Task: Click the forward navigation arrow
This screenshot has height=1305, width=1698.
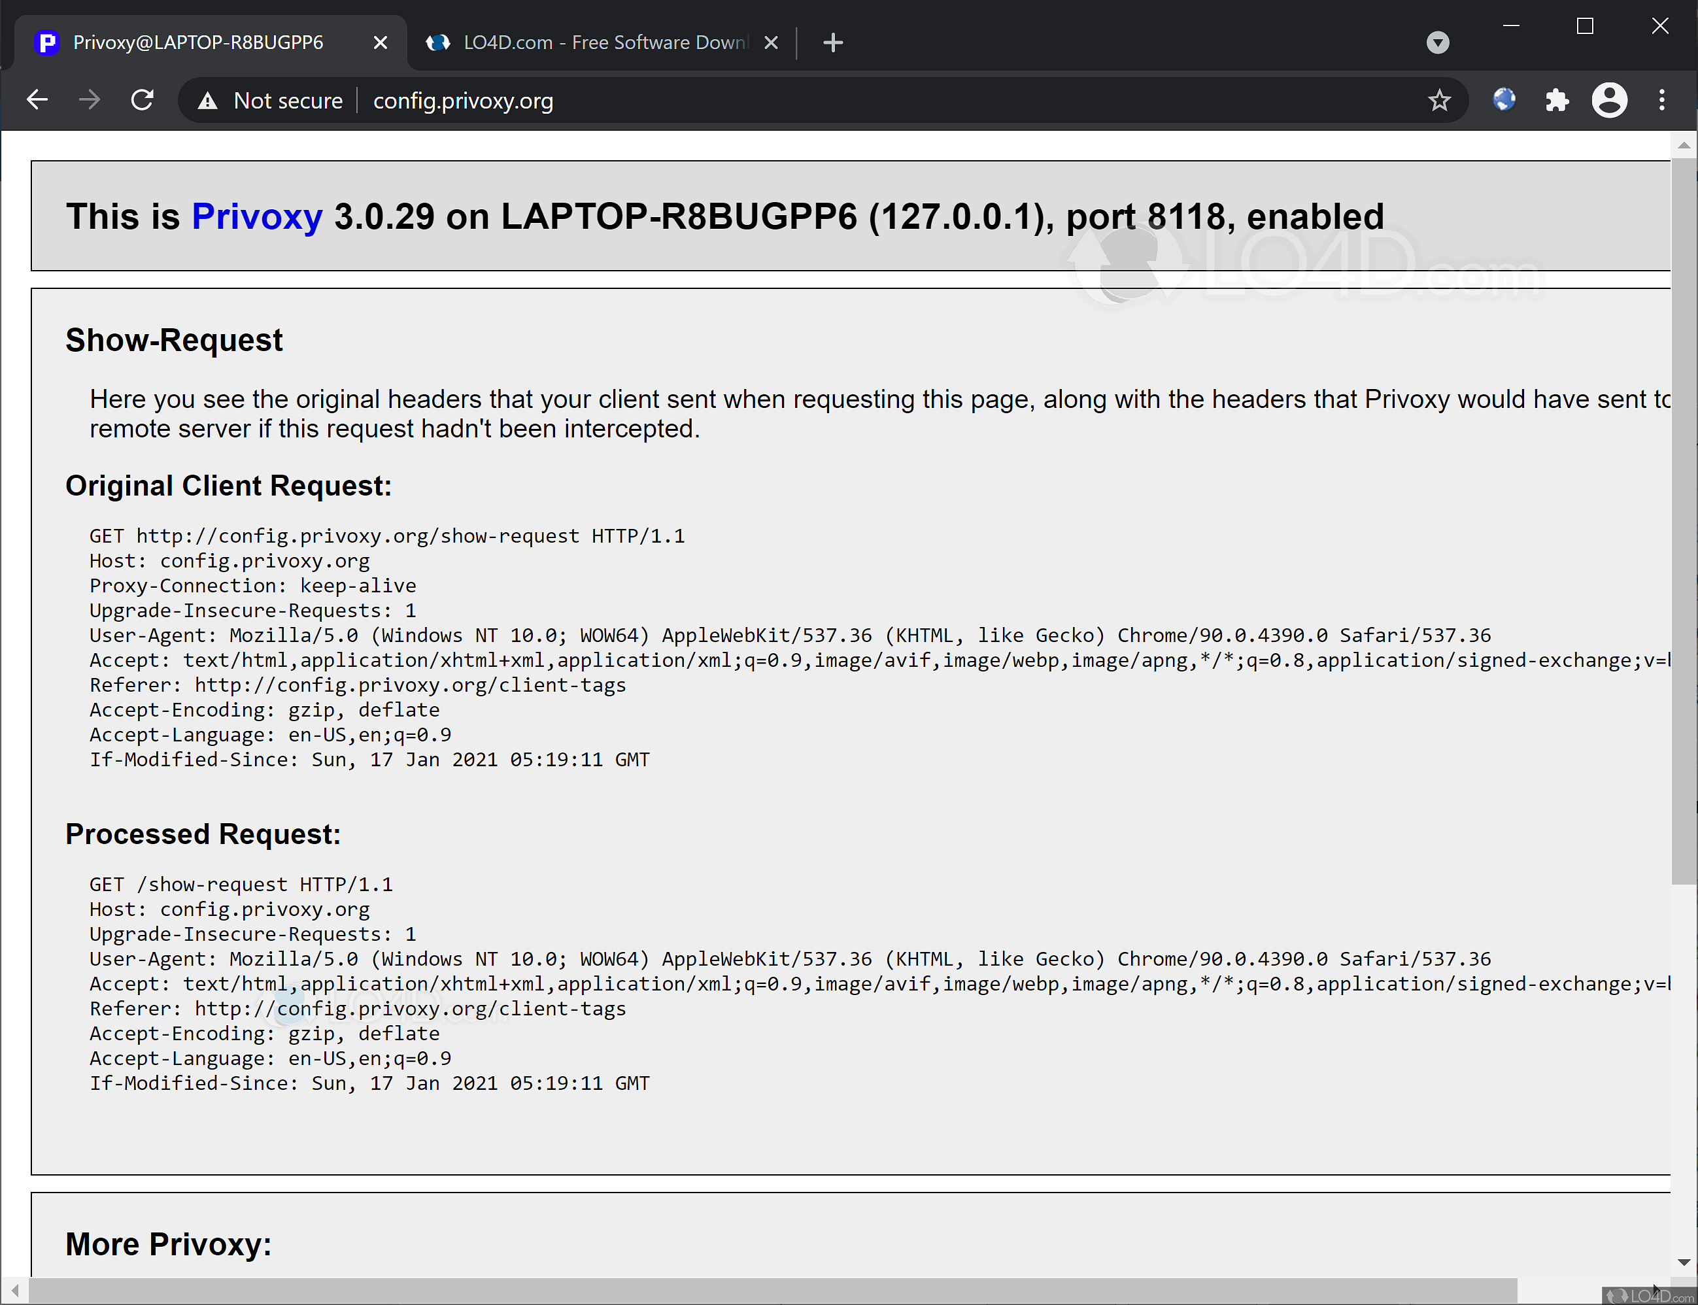Action: (90, 100)
